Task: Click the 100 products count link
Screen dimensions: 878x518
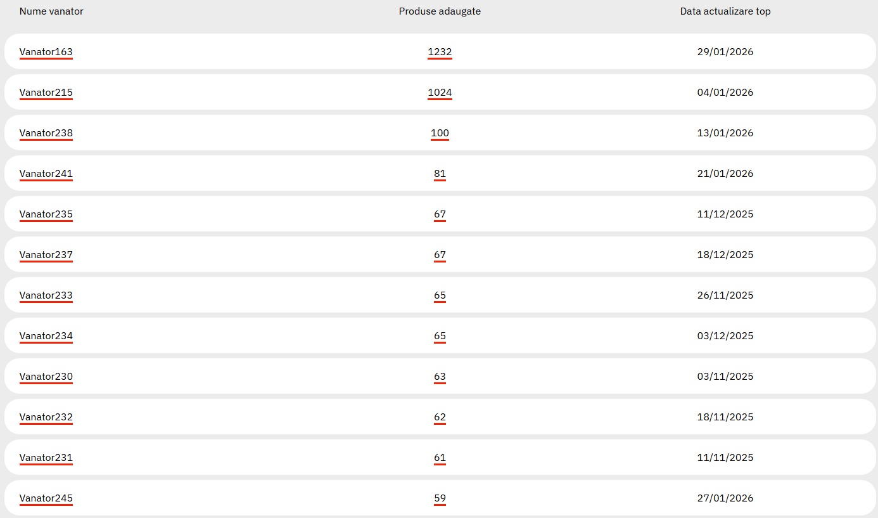Action: tap(440, 133)
